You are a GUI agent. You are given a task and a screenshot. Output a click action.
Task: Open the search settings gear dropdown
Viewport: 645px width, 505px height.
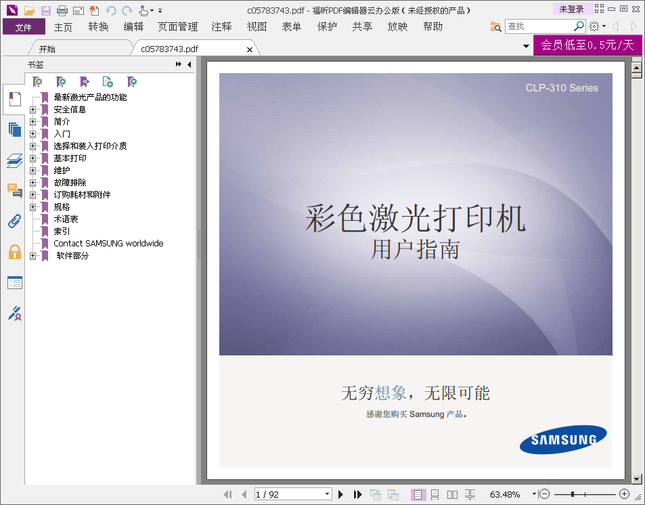pos(597,26)
